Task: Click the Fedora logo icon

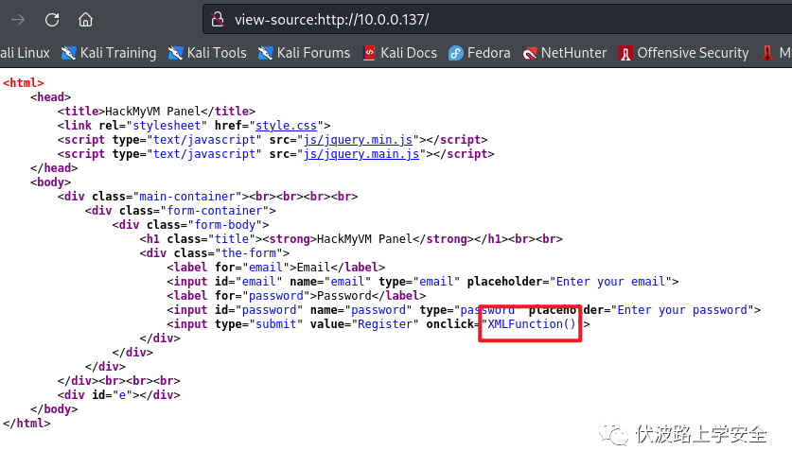Action: 455,53
